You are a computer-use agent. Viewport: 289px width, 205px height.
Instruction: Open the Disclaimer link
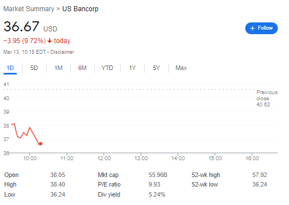pyautogui.click(x=62, y=52)
